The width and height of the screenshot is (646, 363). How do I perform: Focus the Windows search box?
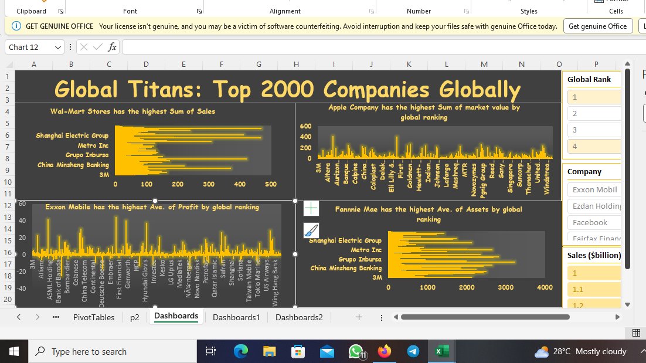click(113, 351)
